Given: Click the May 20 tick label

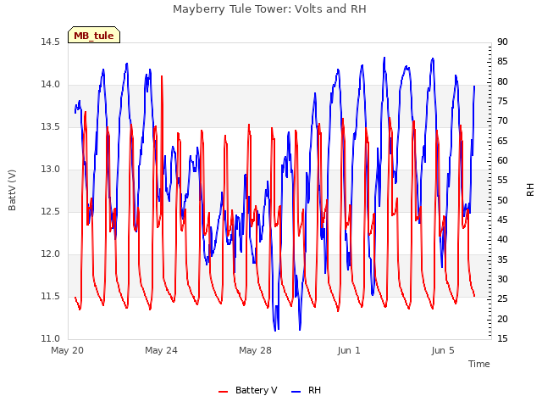Looking at the screenshot, I should 67,350.
